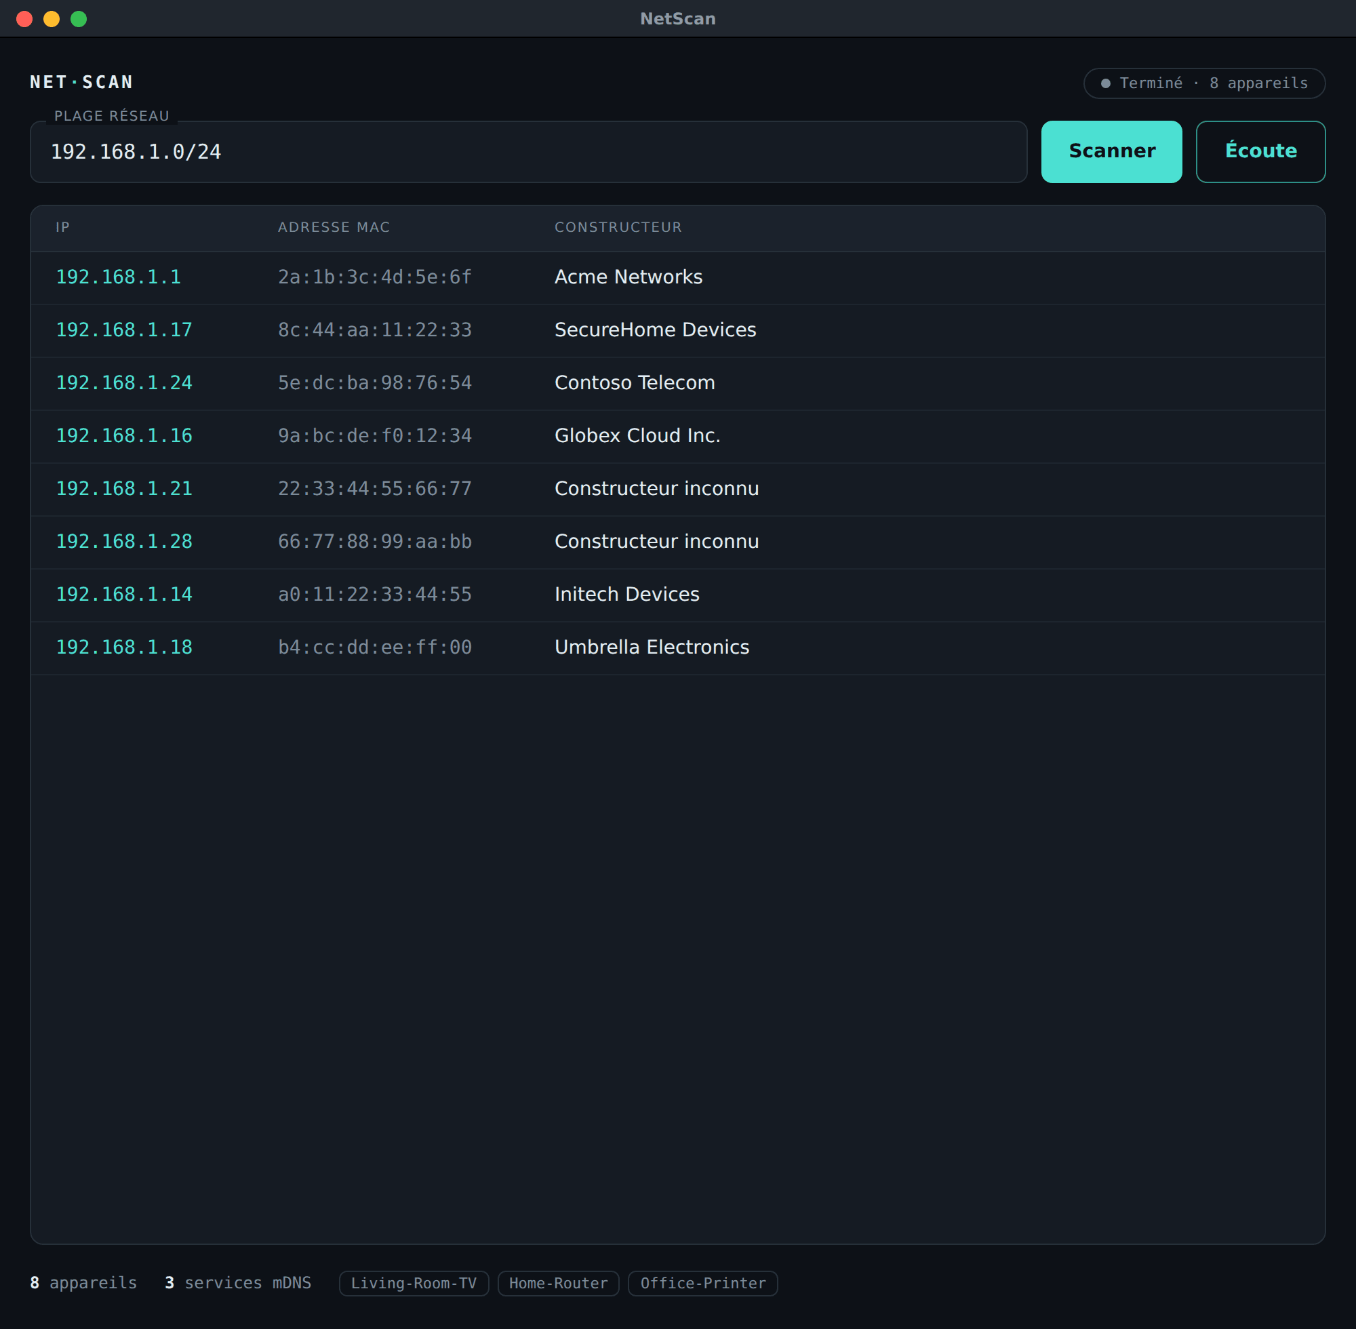Click the Contoso Telecom vendor cell

(635, 383)
